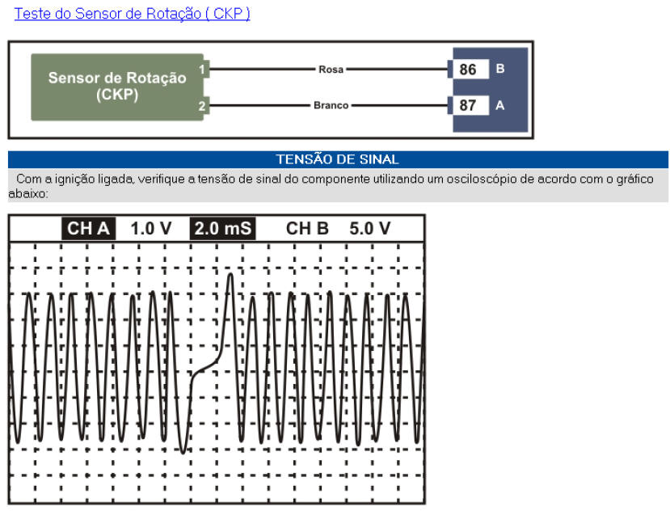This screenshot has width=670, height=511.
Task: Click the Branco wire label
Action: (x=331, y=105)
